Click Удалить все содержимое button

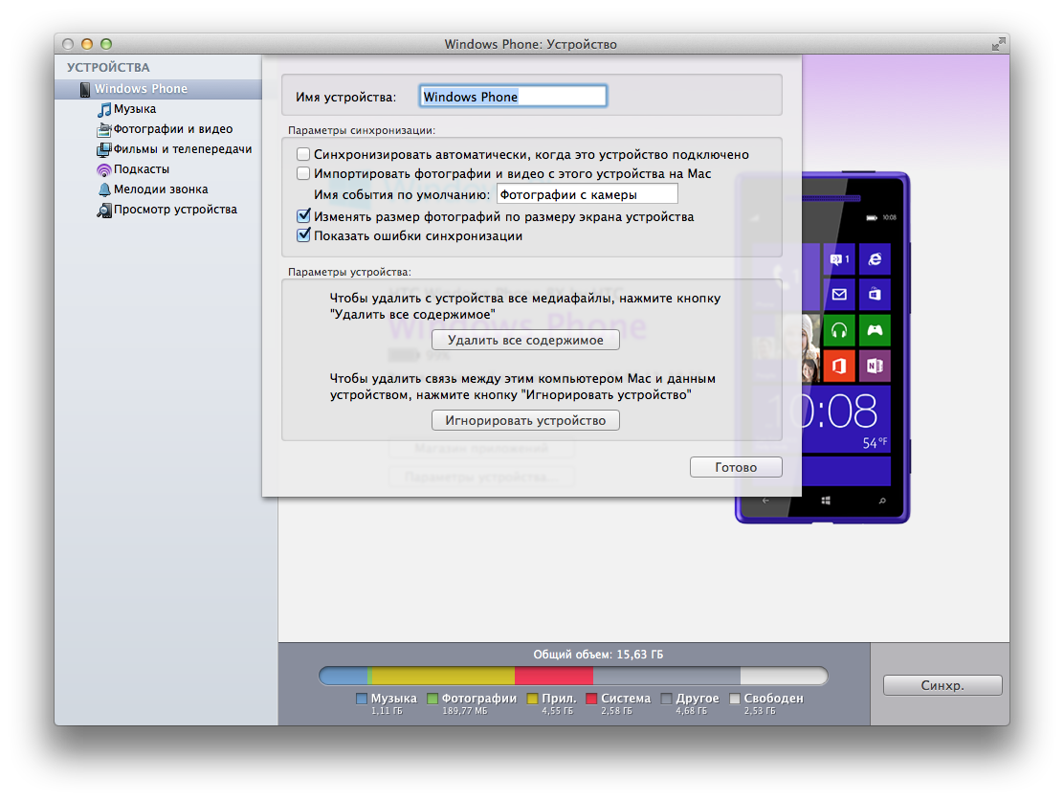[525, 340]
